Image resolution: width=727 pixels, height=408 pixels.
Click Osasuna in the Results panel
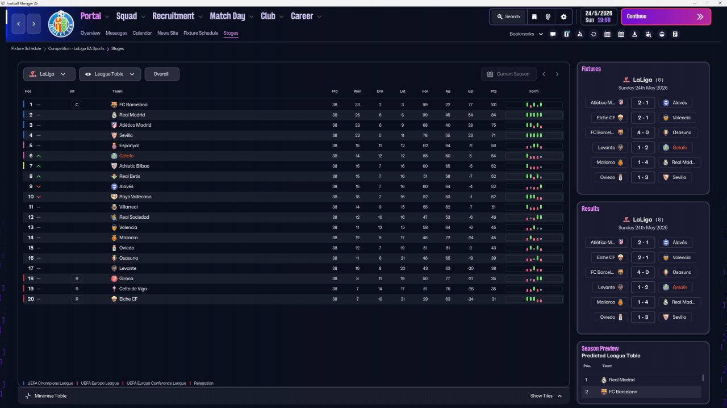pyautogui.click(x=679, y=272)
